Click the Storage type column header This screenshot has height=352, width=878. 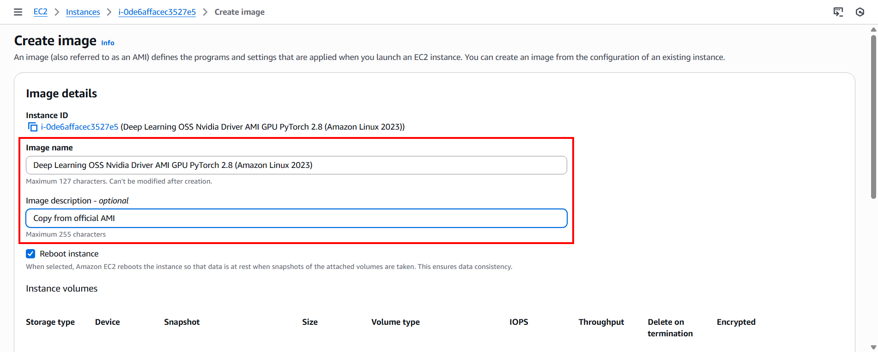point(50,322)
